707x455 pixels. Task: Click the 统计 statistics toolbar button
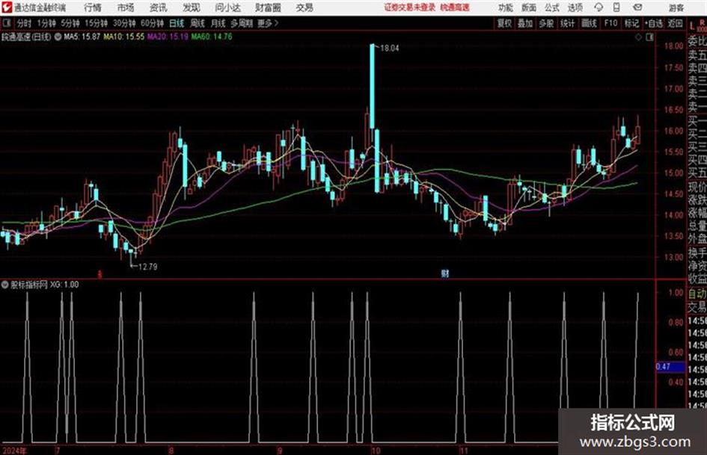point(568,23)
